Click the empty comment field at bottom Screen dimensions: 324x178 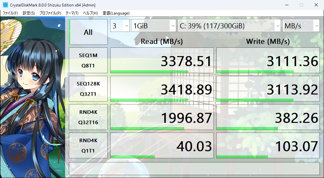tap(194, 169)
